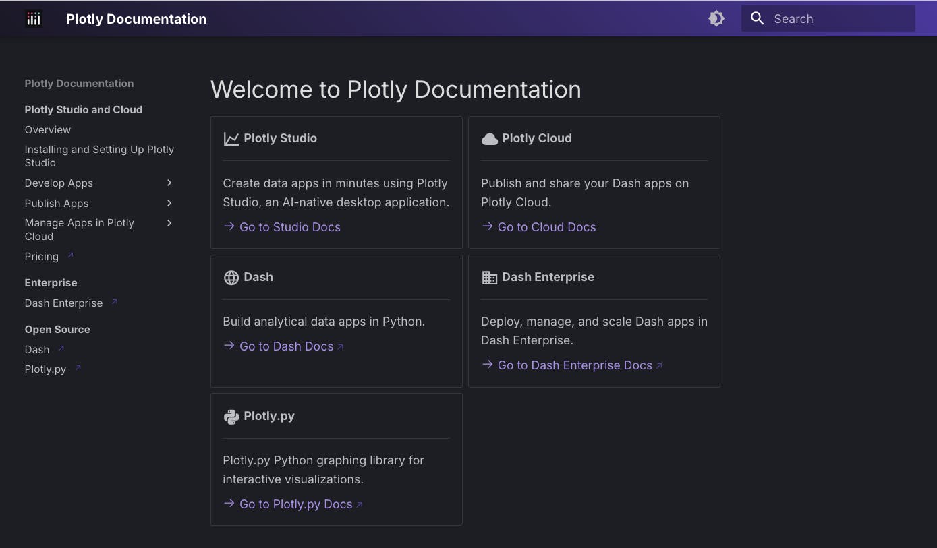Image resolution: width=937 pixels, height=548 pixels.
Task: Click the chart icon on the Plotly Studio card
Action: tap(231, 138)
